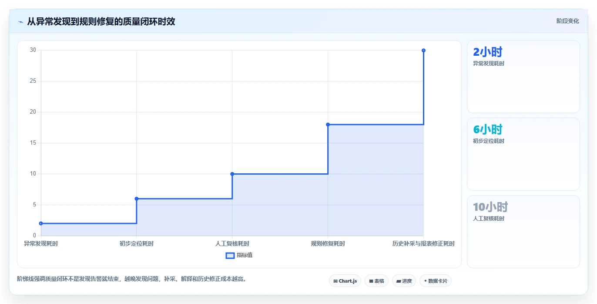Click the 阶段变化 label in header
This screenshot has width=597, height=304.
coord(567,21)
